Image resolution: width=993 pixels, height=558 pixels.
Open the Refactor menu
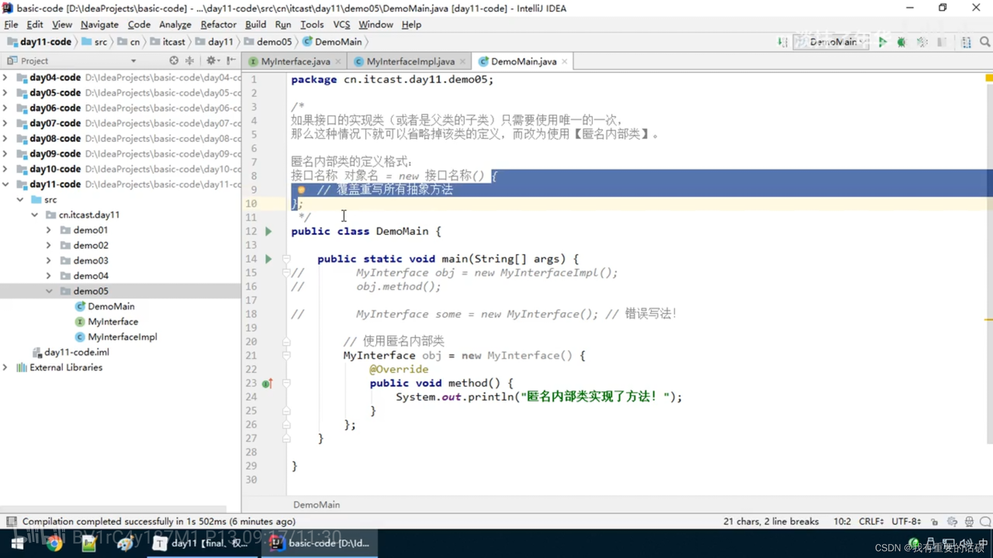click(x=218, y=24)
